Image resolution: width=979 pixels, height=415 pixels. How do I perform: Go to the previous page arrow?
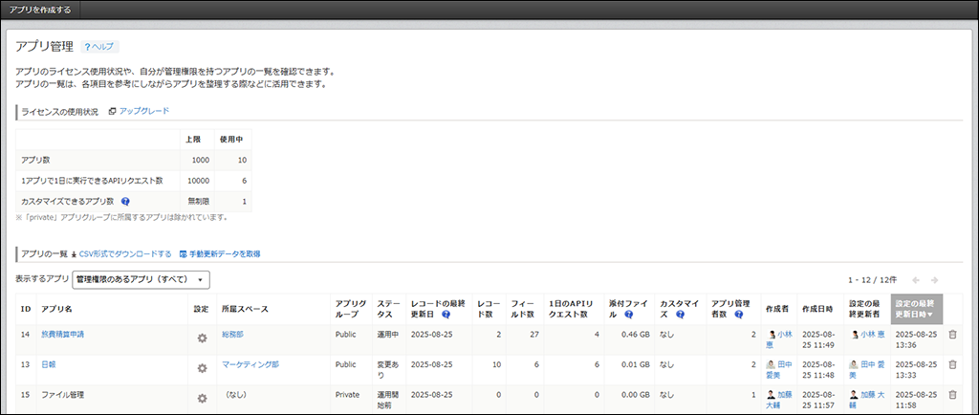(916, 280)
